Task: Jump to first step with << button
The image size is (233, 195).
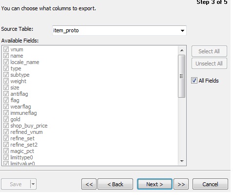Action: (x=89, y=184)
